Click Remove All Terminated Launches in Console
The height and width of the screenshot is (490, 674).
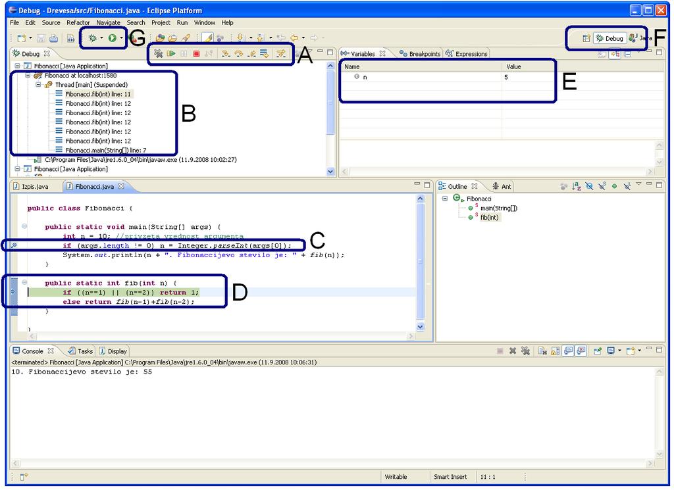coord(525,351)
